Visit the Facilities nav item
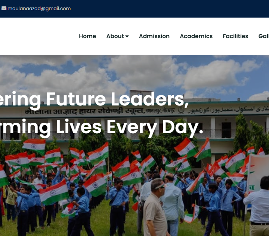The height and width of the screenshot is (236, 269). 235,36
